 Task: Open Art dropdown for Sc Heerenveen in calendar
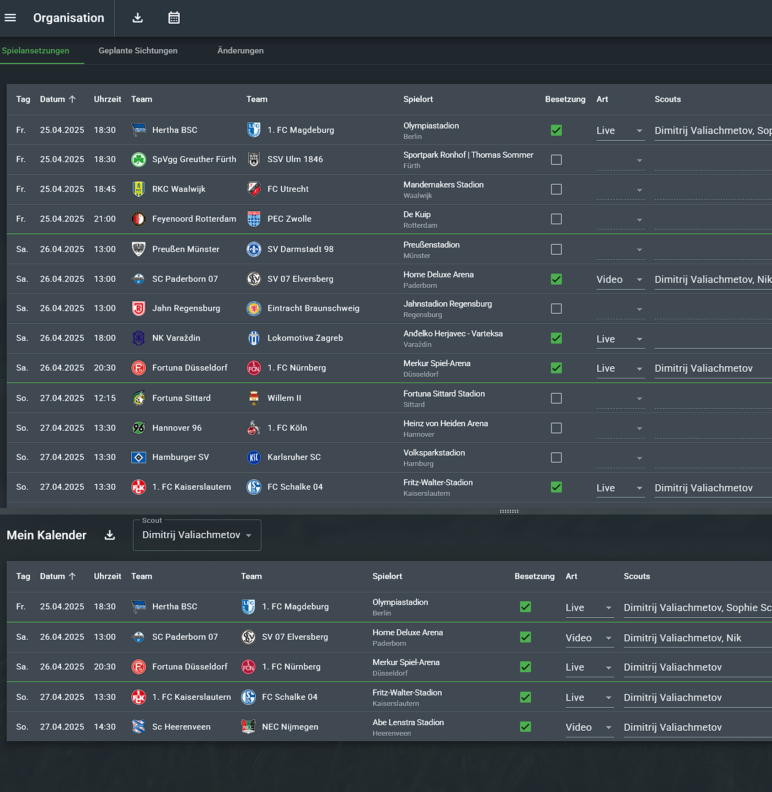(x=589, y=727)
